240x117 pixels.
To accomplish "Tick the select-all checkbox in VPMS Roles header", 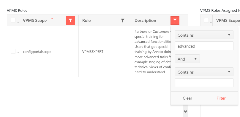I will click(x=13, y=20).
